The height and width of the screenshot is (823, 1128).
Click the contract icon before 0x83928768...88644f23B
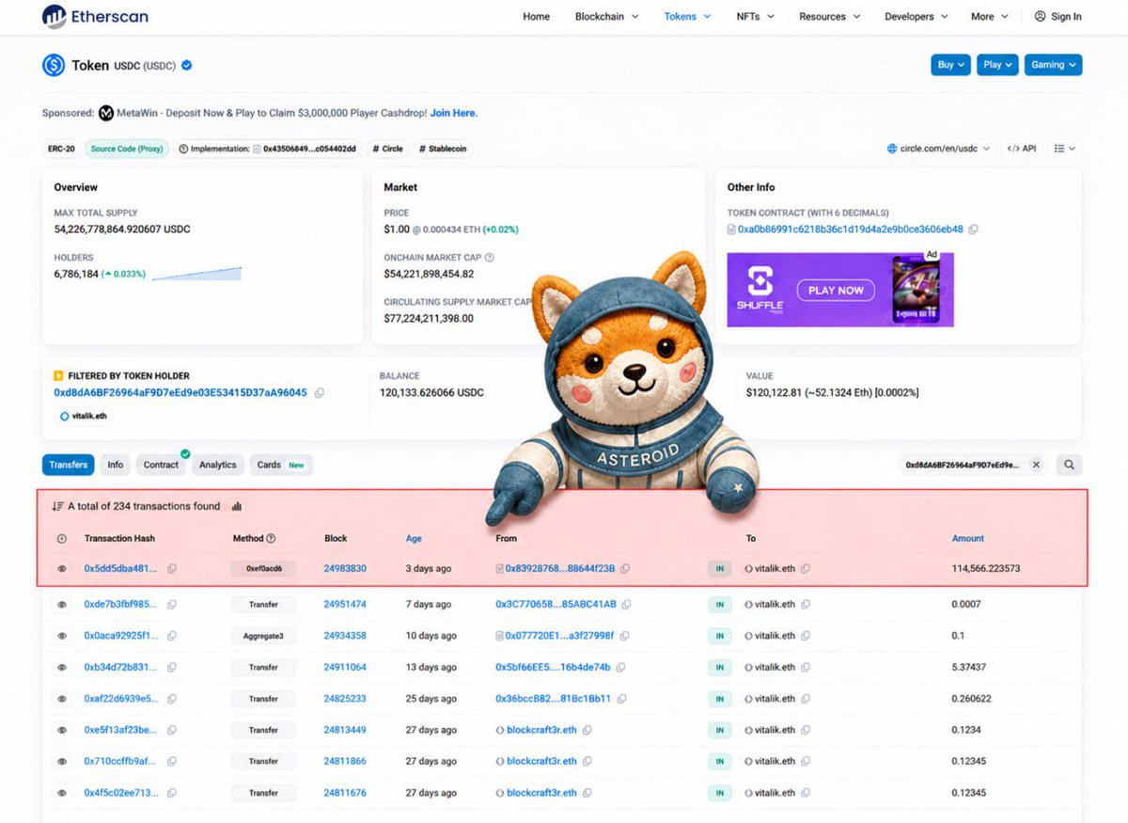pyautogui.click(x=500, y=569)
